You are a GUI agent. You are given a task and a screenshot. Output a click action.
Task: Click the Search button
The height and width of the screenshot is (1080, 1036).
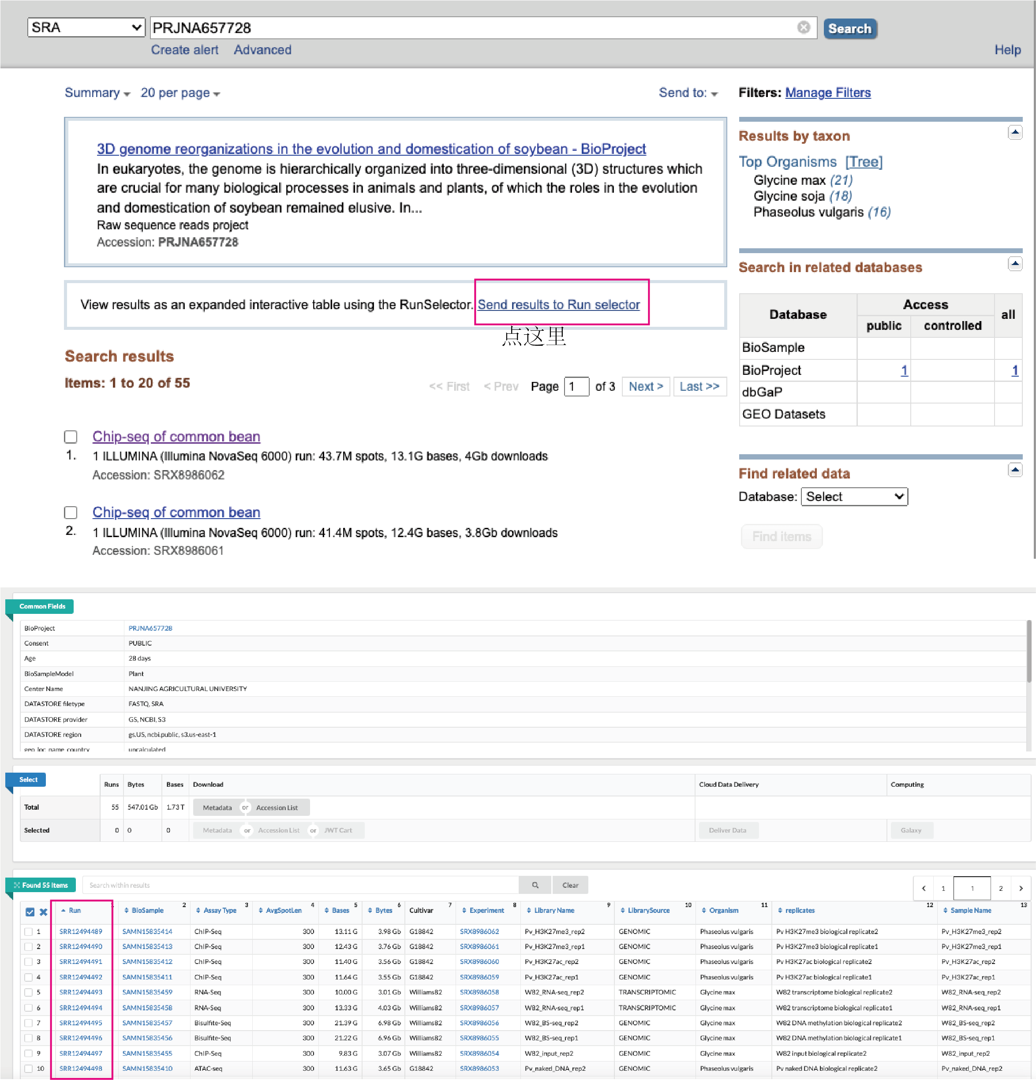(850, 29)
